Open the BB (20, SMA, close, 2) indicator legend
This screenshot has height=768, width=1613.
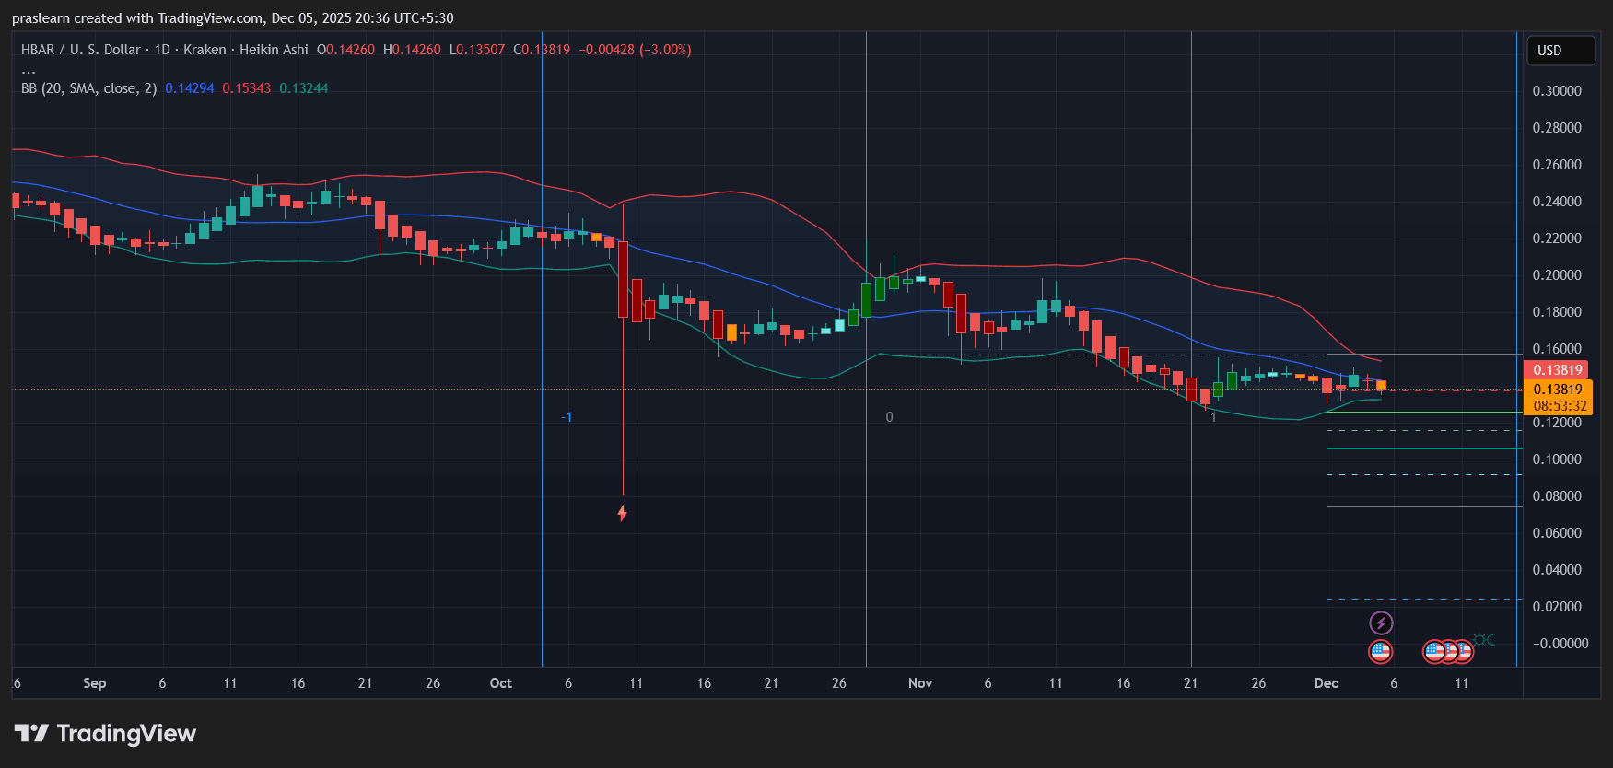coord(88,88)
